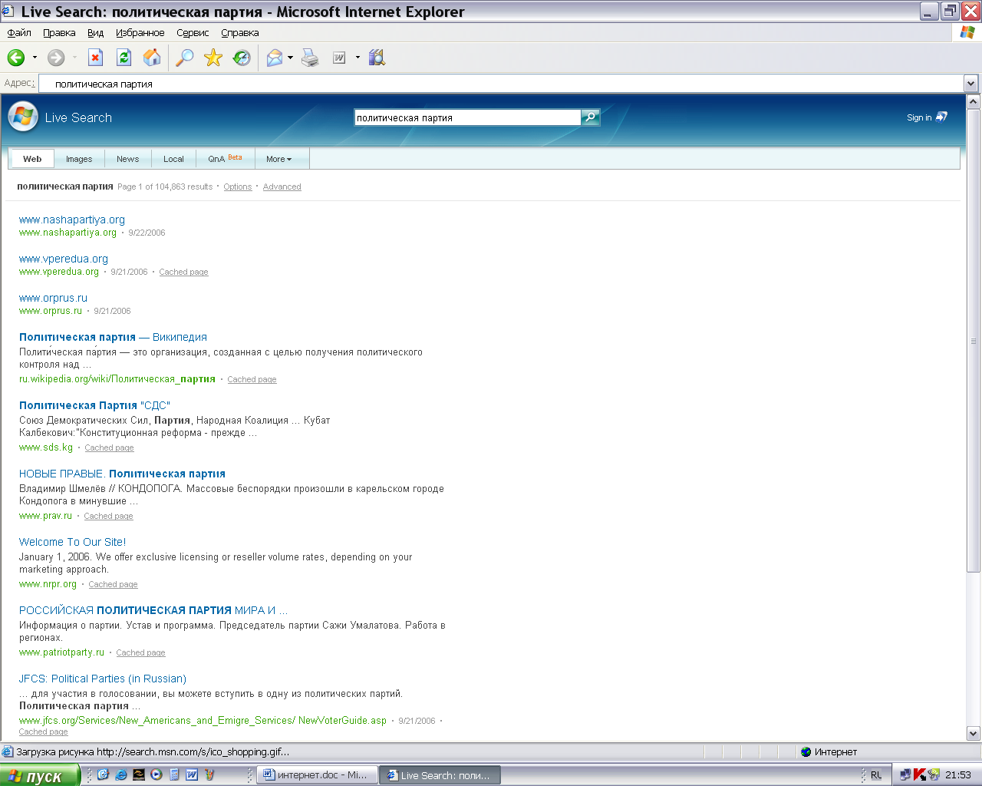Open the Options link

point(238,187)
